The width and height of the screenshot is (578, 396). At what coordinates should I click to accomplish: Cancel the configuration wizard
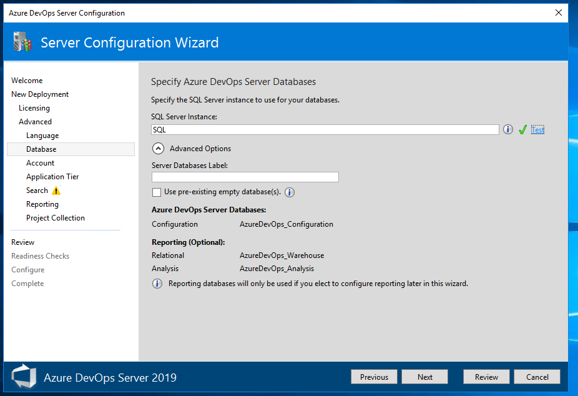537,377
